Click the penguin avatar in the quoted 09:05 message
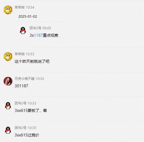 (23, 30)
